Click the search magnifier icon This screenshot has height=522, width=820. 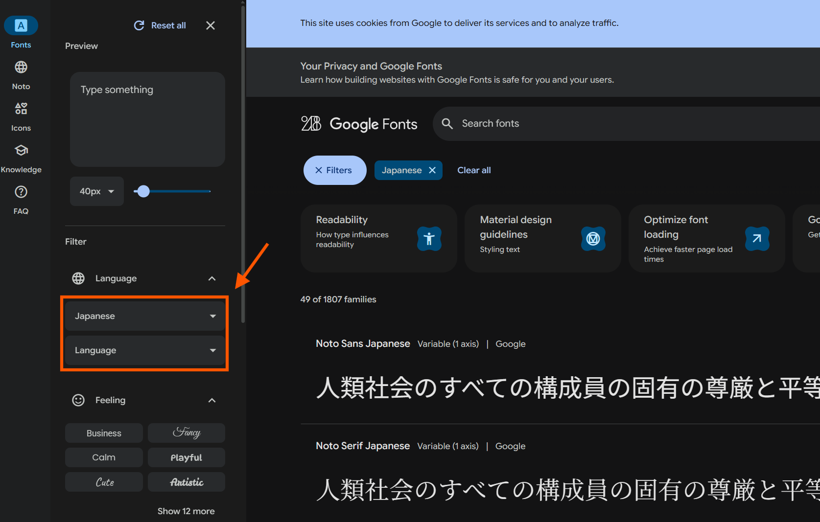coord(447,124)
